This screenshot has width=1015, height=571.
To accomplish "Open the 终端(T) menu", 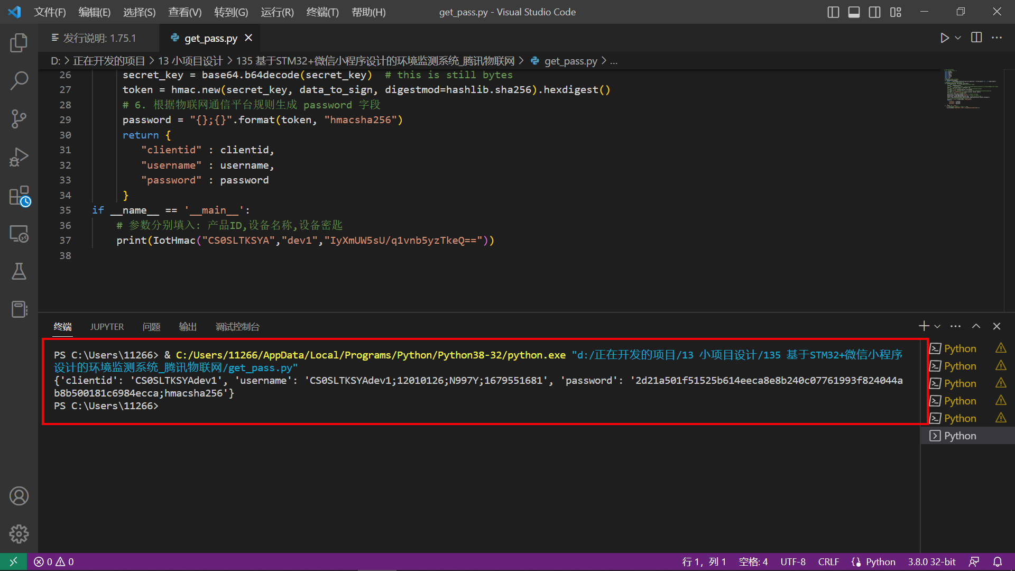I will click(x=322, y=12).
